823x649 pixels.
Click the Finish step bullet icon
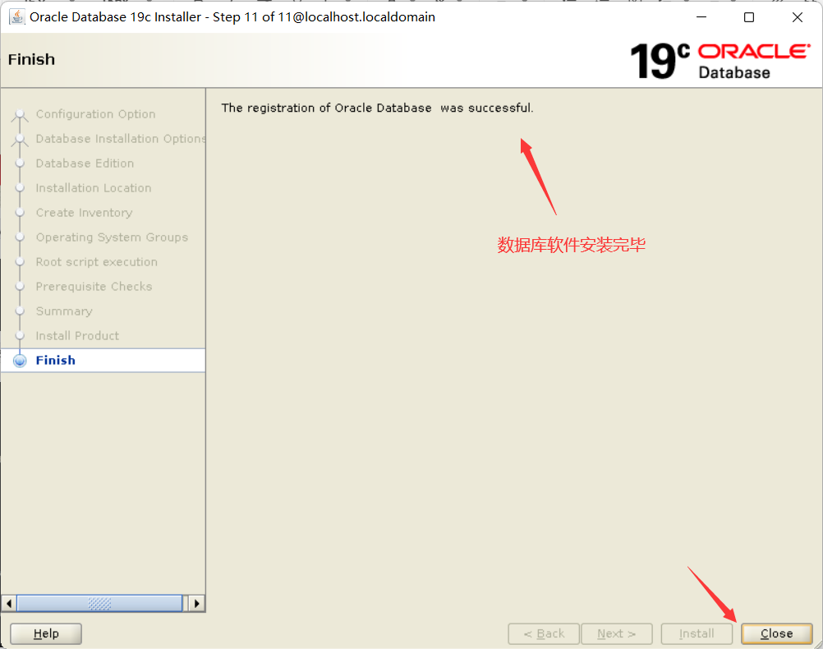click(20, 361)
